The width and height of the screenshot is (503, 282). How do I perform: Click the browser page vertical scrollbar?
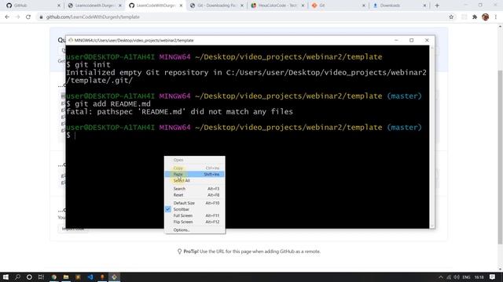click(500, 157)
